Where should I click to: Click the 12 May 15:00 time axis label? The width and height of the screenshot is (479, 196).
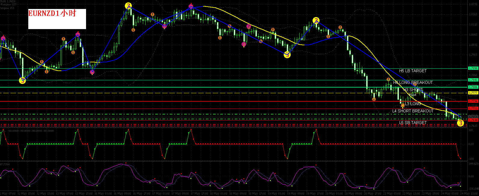point(26,193)
